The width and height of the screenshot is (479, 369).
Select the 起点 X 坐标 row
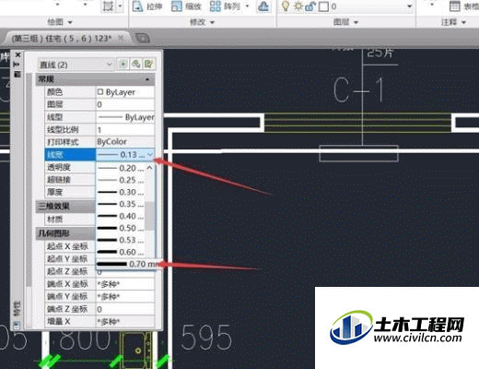[x=70, y=246]
